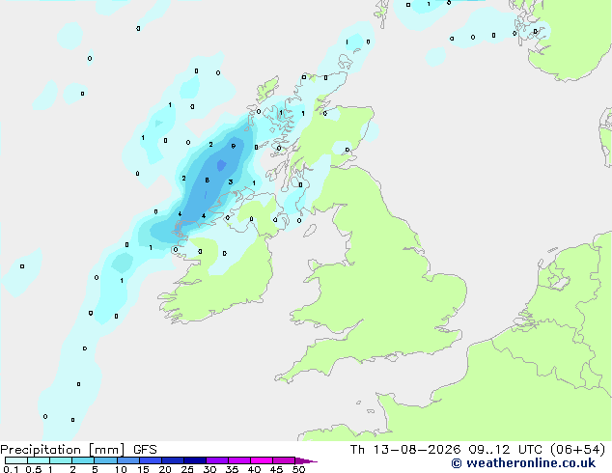Click the 30–35 mm purple legend swatch
Image resolution: width=612 pixels, height=473 pixels.
click(217, 460)
